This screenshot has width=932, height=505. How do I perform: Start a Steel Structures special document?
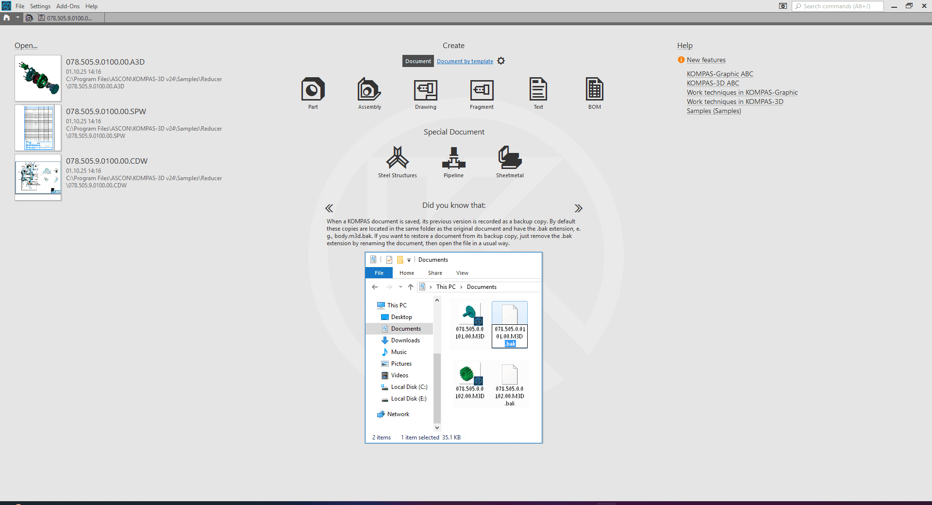[398, 162]
